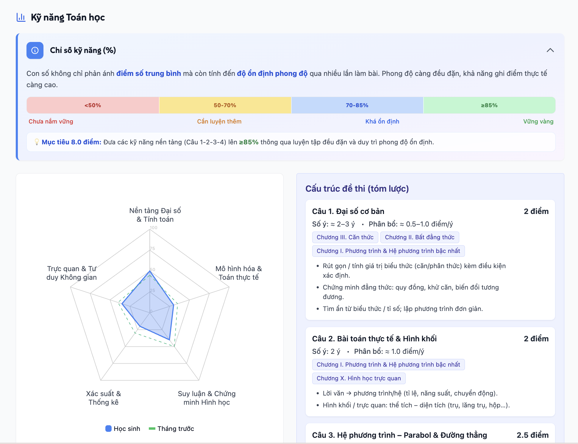Viewport: 578px width, 444px height.
Task: Select the yellow 50-70% range segment
Action: [x=225, y=105]
